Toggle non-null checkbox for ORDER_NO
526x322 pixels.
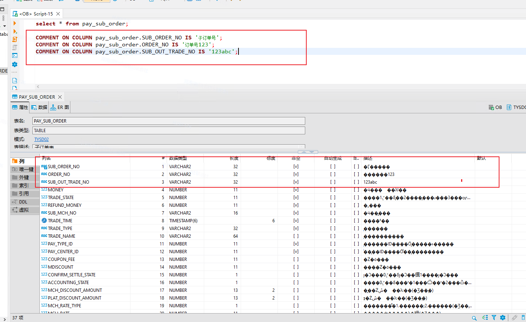[296, 174]
